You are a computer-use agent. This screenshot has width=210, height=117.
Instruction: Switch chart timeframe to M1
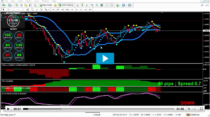click(54, 10)
